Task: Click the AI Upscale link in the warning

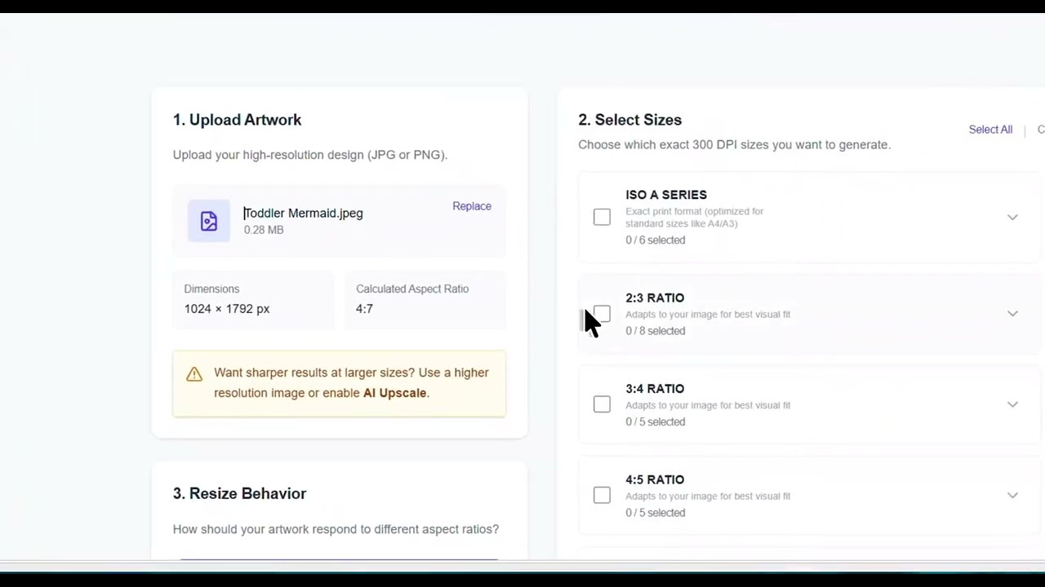Action: click(x=394, y=393)
